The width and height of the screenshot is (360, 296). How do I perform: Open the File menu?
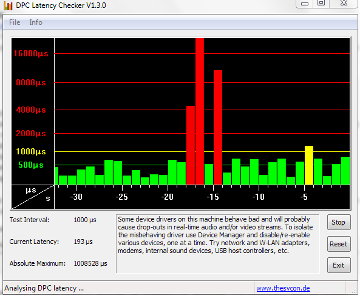[15, 22]
